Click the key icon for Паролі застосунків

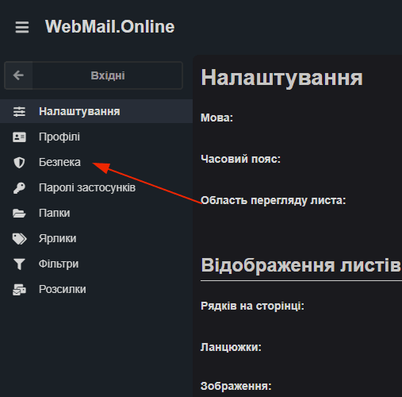pos(19,188)
